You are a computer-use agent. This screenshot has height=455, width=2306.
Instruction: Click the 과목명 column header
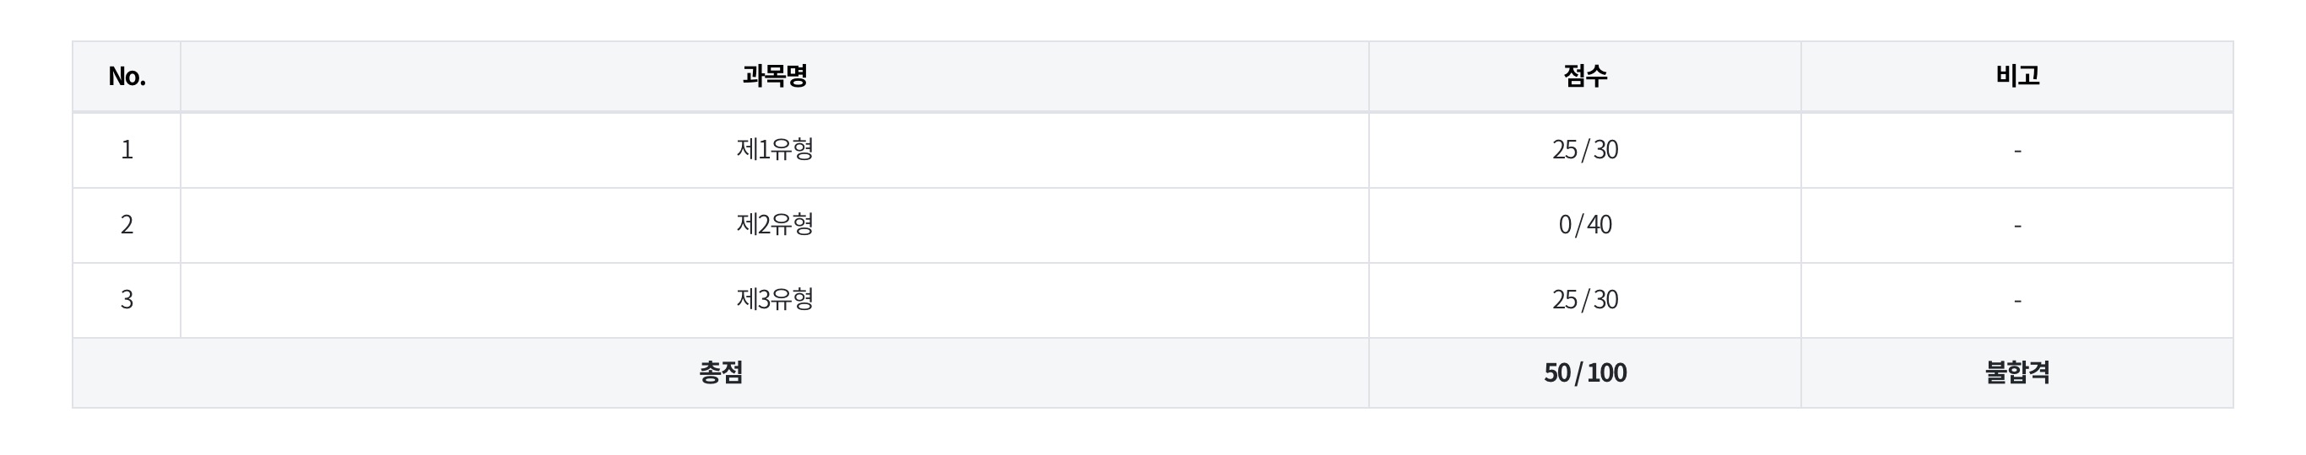pos(774,77)
